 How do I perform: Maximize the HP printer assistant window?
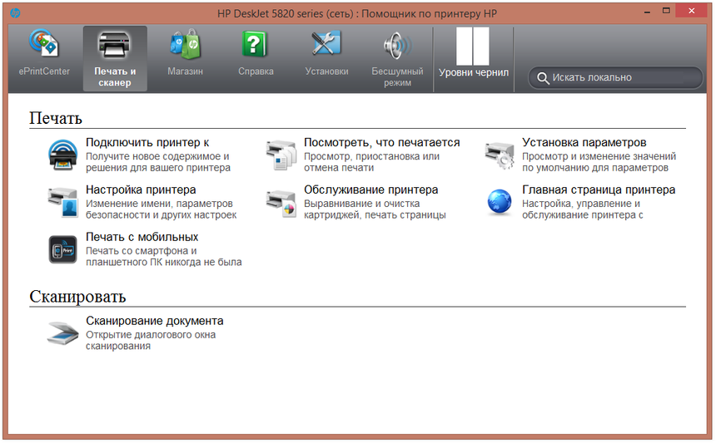tap(666, 11)
